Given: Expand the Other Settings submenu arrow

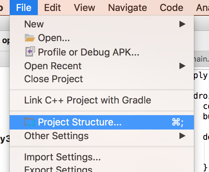Looking at the screenshot, I should 182,136.
